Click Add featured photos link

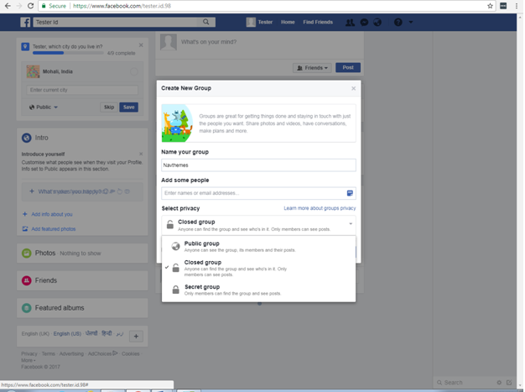pos(53,229)
